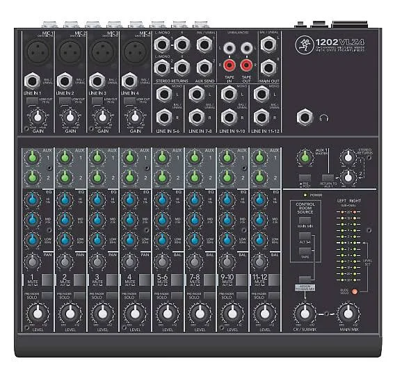Screen dimensions: 402x370
Task: Click the BAL knob on channel 9-10
Action: tap(227, 262)
